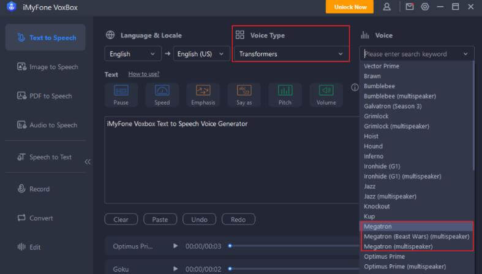Screen dimensions: 482x274
Task: Select the plain Jazz voice
Action: click(x=416, y=186)
